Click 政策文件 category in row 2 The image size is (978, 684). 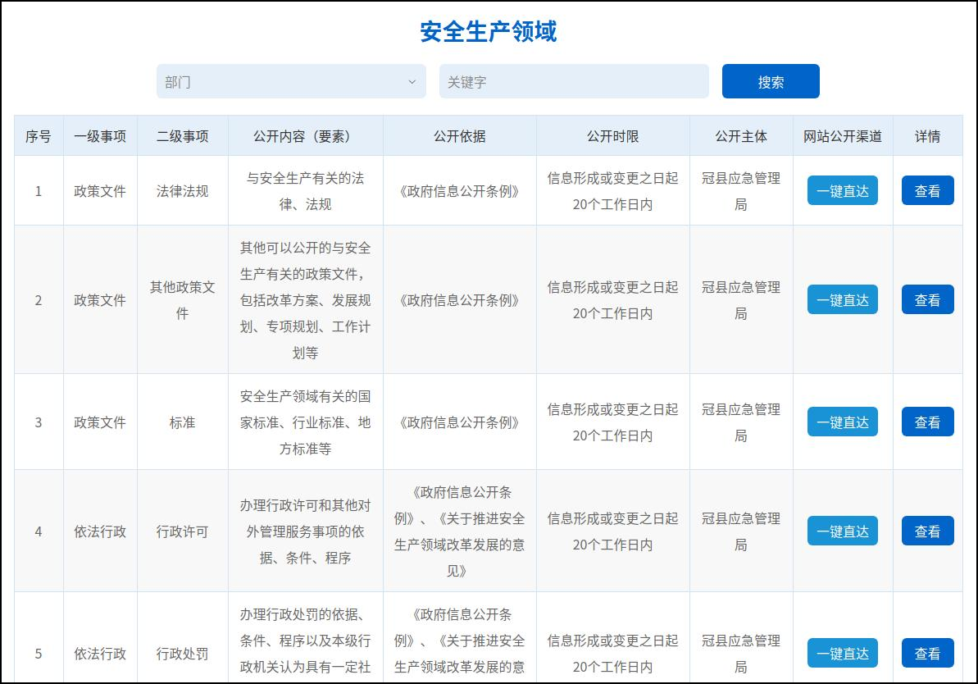click(x=100, y=300)
